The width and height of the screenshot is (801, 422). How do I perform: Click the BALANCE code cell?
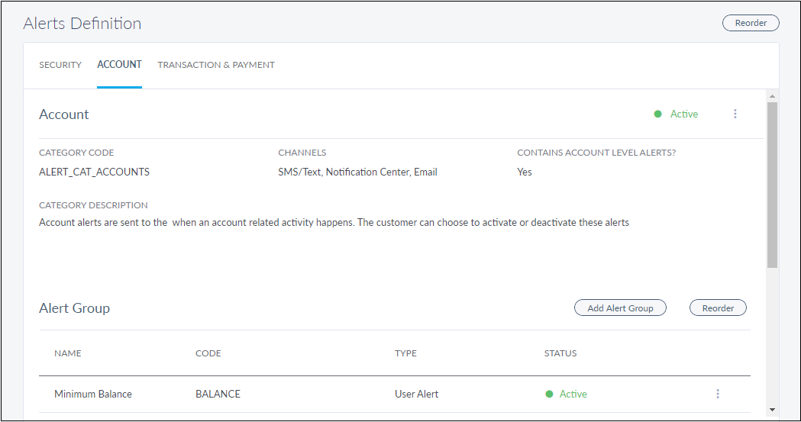[x=218, y=394]
